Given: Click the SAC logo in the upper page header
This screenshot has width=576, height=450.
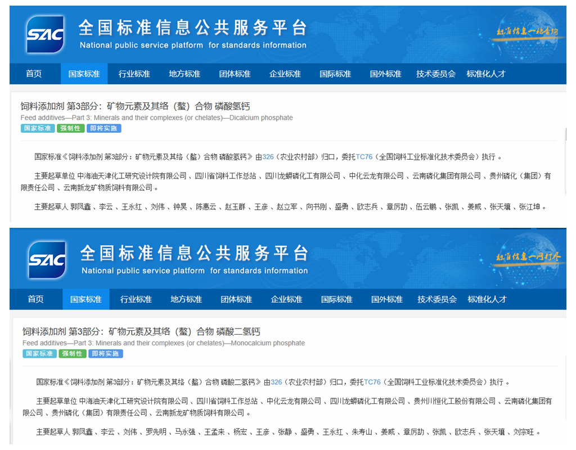Looking at the screenshot, I should (46, 34).
